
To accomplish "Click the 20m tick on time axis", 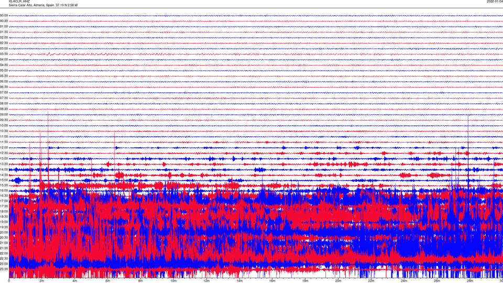I will pos(338,281).
